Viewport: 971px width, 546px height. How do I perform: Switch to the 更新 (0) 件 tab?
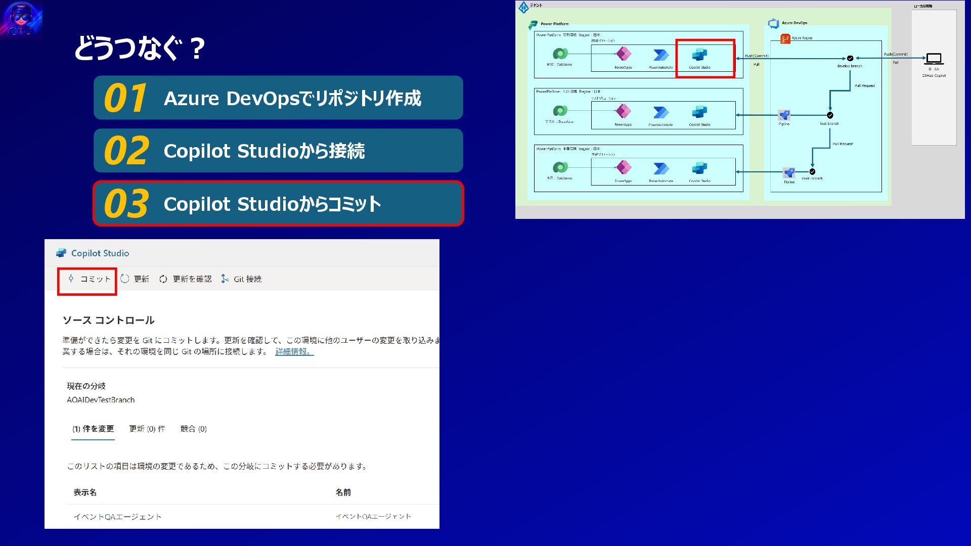coord(147,429)
